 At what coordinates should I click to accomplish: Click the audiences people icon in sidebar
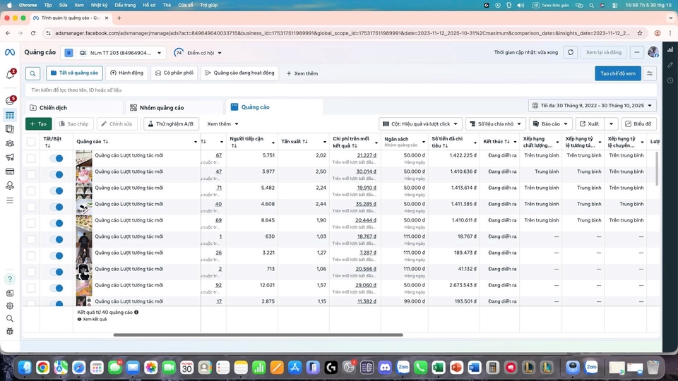pos(10,143)
